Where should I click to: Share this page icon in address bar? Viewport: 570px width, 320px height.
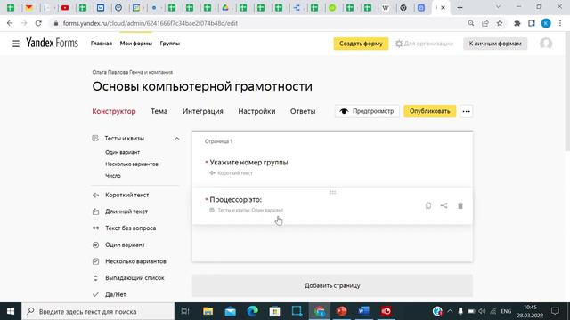point(484,23)
